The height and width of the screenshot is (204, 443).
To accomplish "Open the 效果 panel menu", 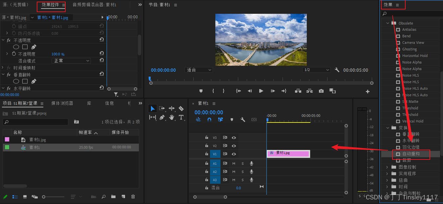I will click(397, 5).
